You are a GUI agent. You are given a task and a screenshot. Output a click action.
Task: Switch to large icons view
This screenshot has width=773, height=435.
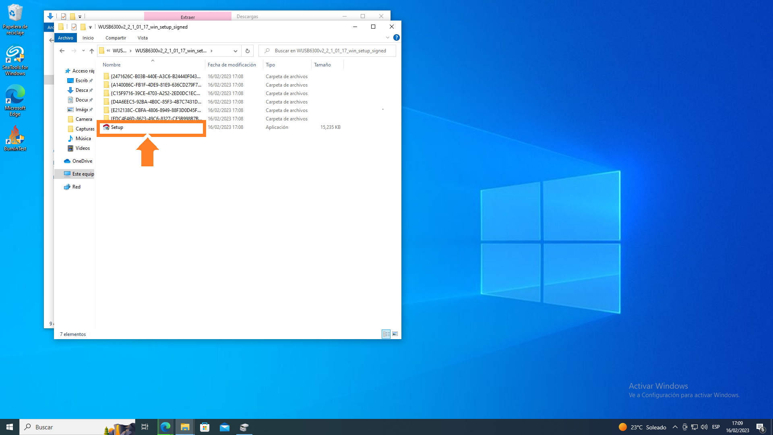[x=395, y=334]
